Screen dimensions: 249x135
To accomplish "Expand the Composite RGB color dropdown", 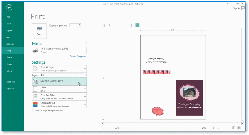I will point(60,105).
